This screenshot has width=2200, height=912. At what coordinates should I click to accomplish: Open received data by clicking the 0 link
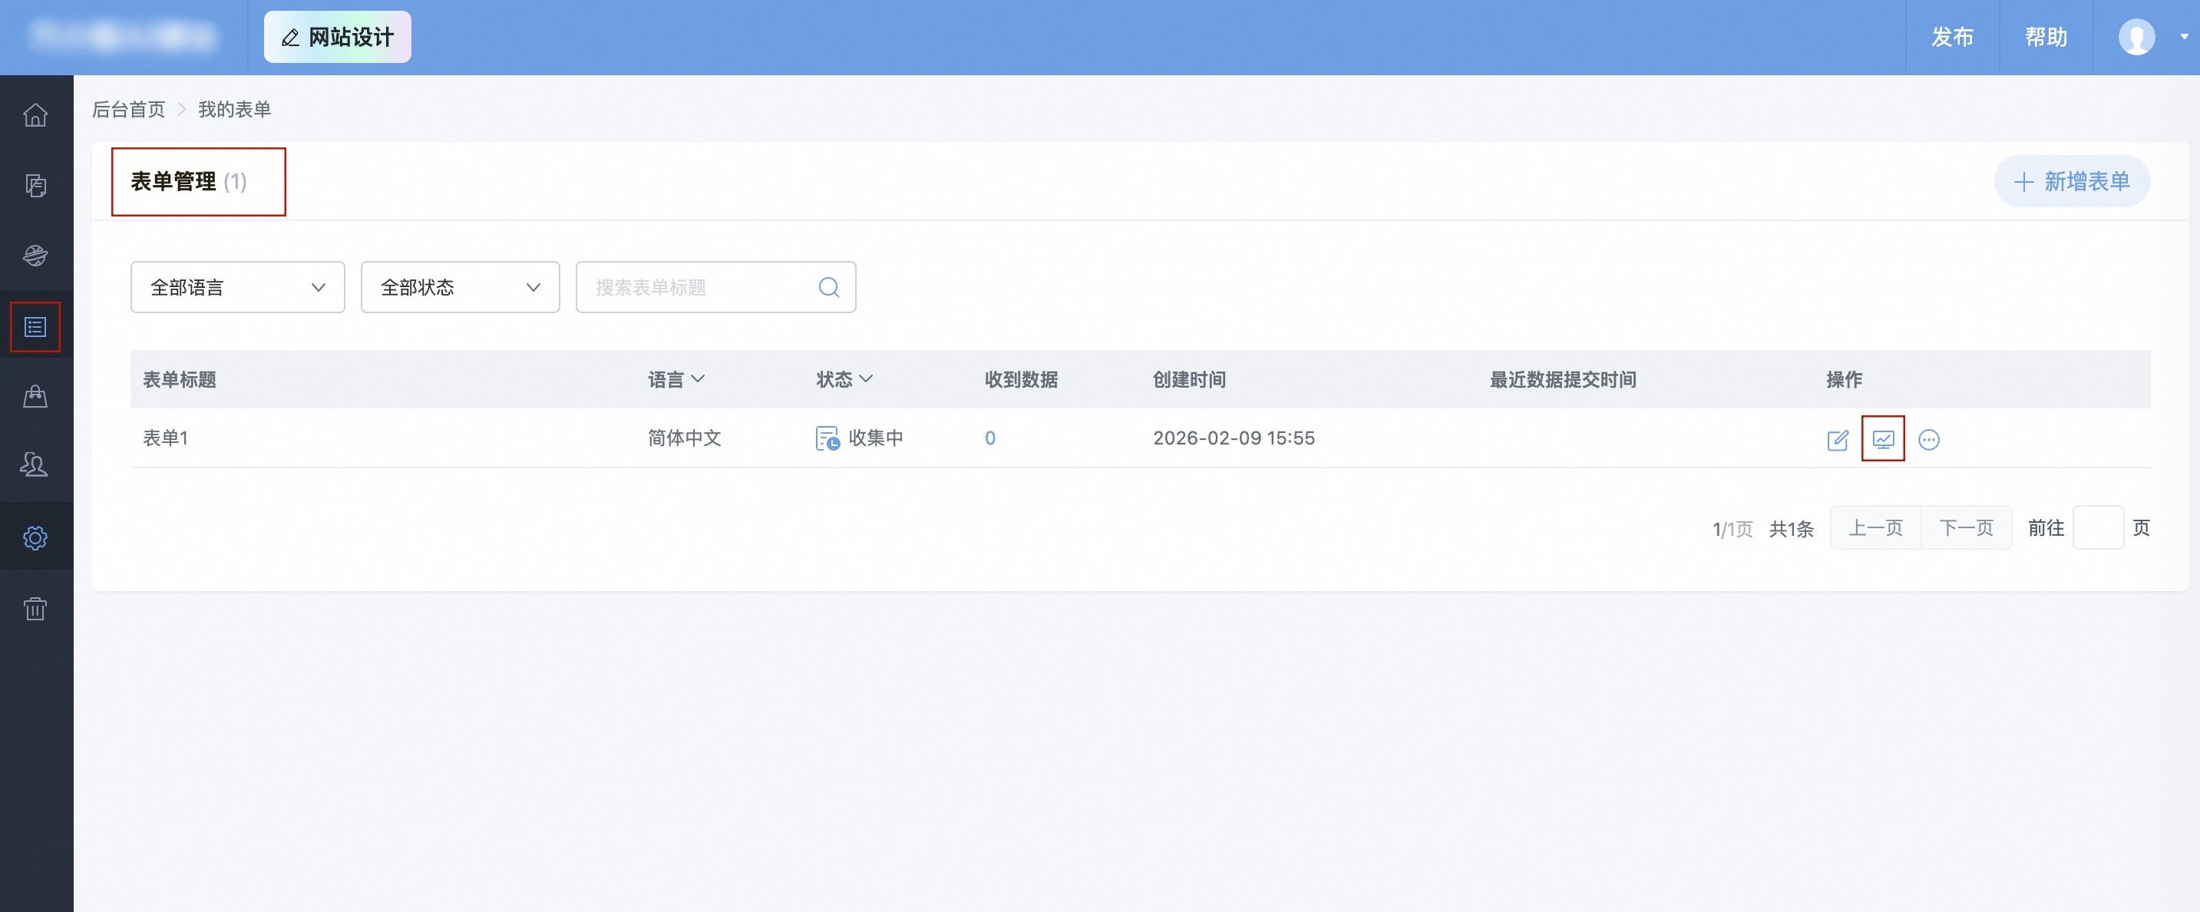pyautogui.click(x=989, y=438)
